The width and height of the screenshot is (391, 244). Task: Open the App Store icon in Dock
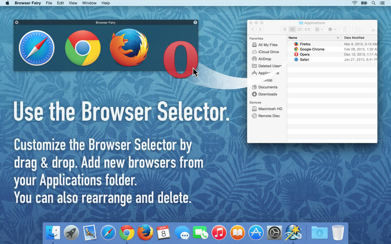(256, 233)
